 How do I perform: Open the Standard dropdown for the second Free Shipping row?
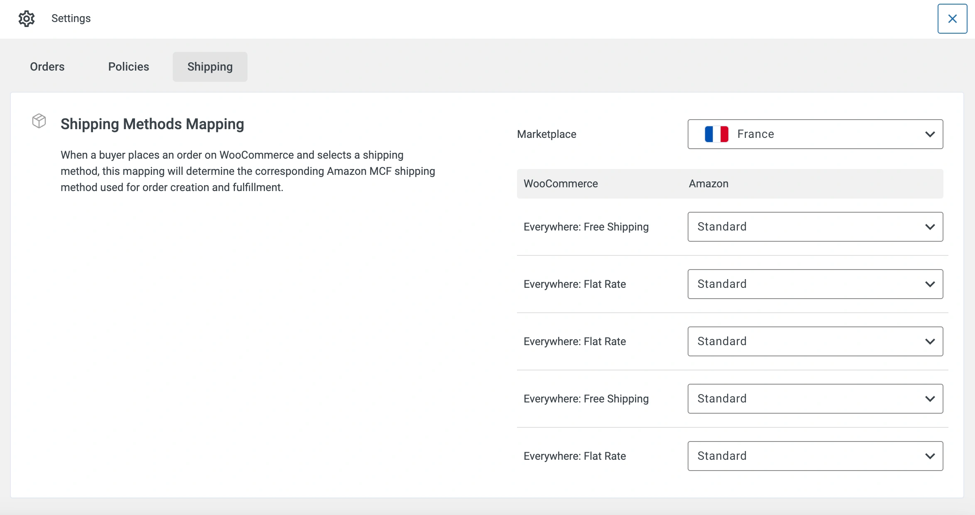[815, 398]
